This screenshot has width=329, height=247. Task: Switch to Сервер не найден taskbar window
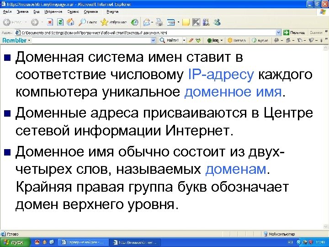coord(82,242)
